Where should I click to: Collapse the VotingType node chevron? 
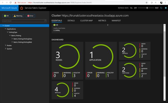(x=8, y=32)
